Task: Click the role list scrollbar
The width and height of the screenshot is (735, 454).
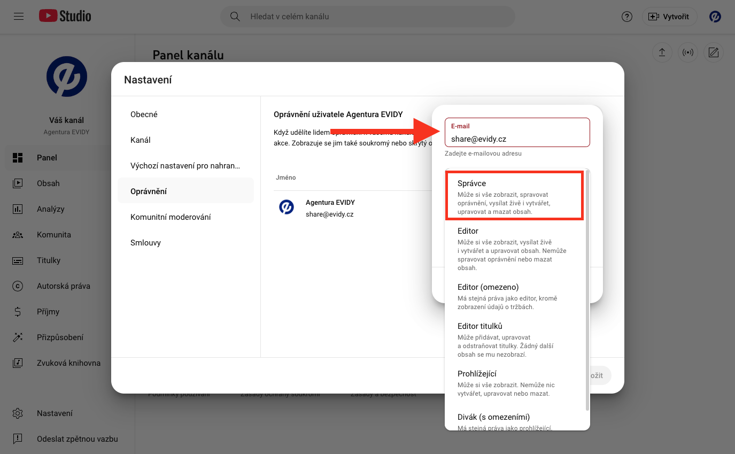Action: tap(588, 290)
